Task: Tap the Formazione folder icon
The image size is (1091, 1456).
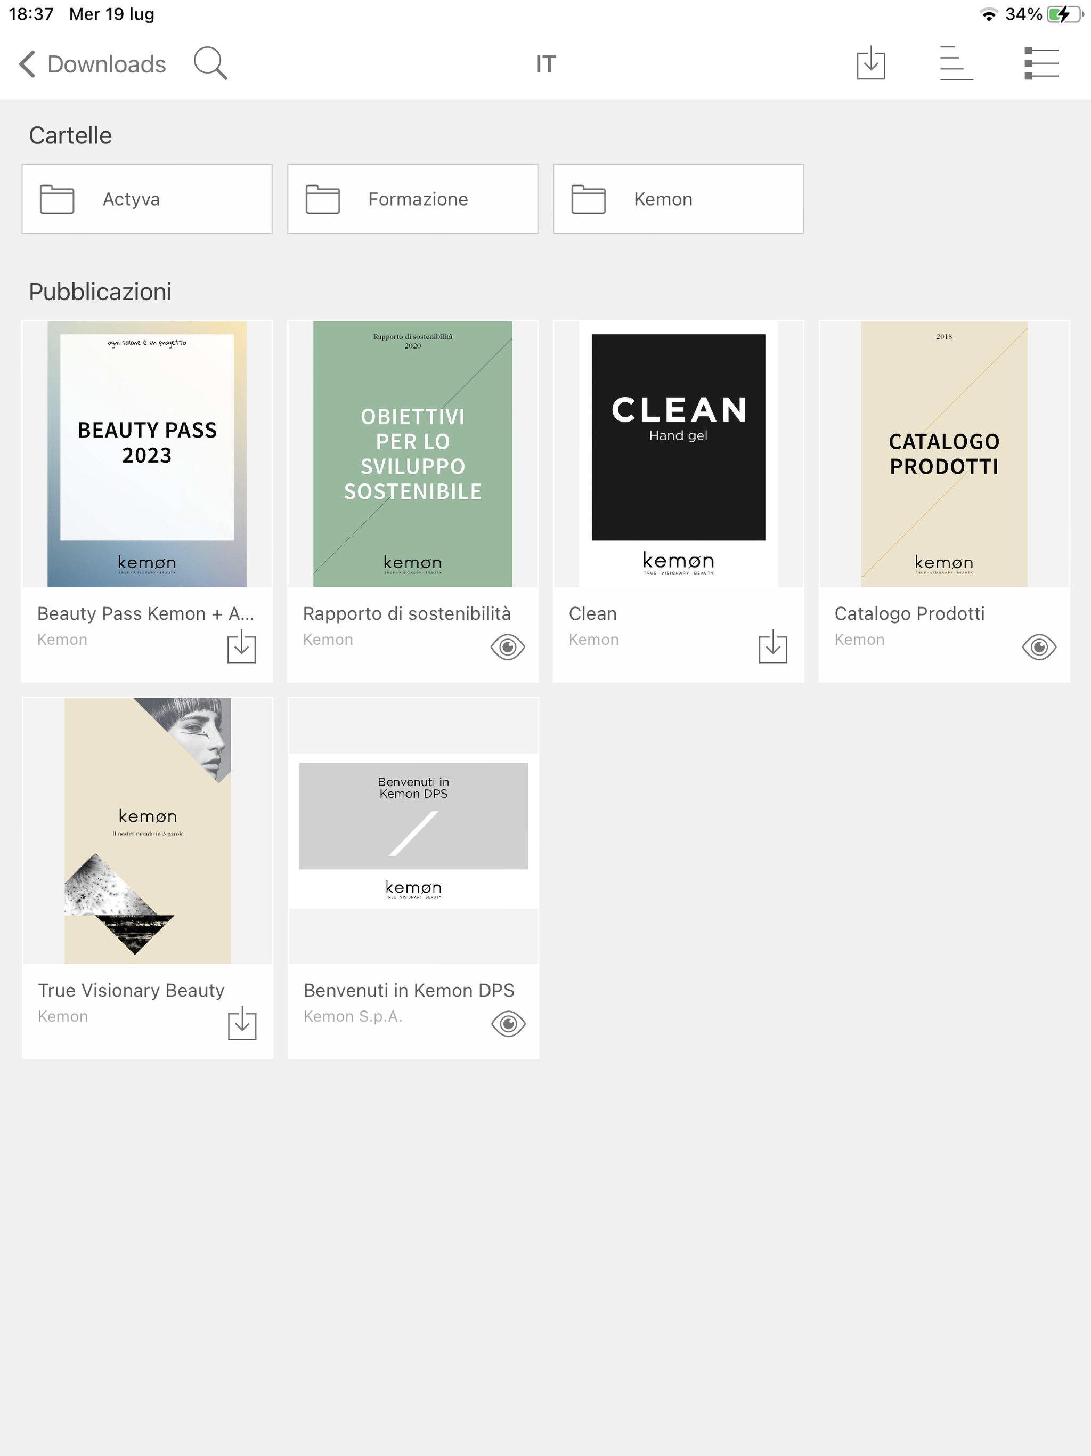Action: (x=322, y=199)
